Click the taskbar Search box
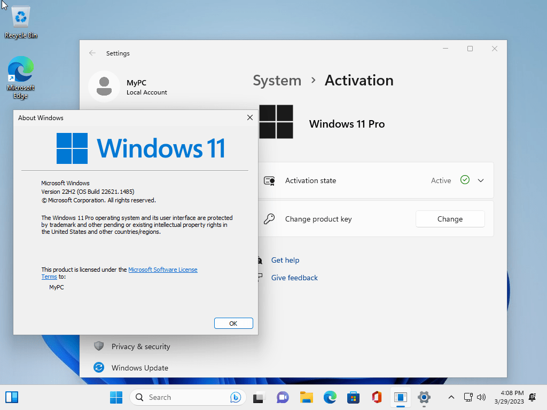547x410 pixels. click(x=187, y=397)
